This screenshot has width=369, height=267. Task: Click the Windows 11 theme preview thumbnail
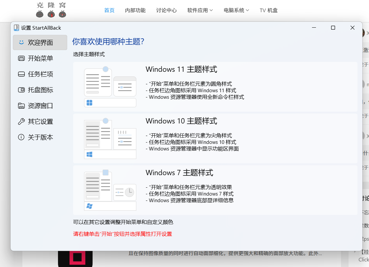[110, 87]
